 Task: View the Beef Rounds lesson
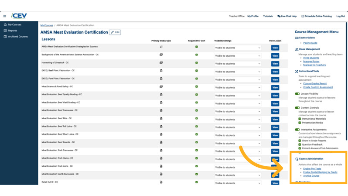(275, 143)
